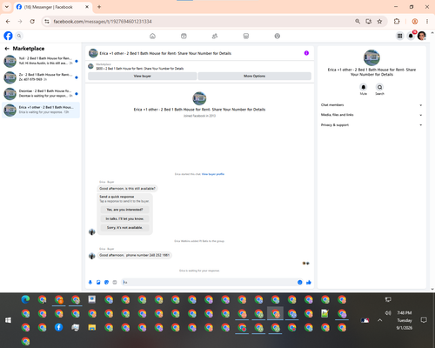Open the Windows Start menu
Image resolution: width=435 pixels, height=348 pixels.
coord(8,320)
